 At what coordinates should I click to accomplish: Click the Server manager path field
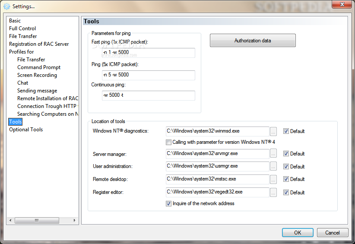[x=217, y=153]
